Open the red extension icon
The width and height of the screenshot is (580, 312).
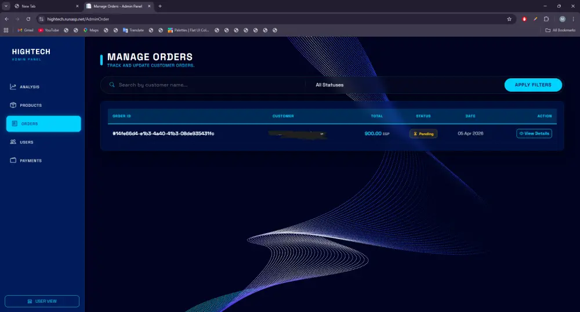click(x=524, y=19)
